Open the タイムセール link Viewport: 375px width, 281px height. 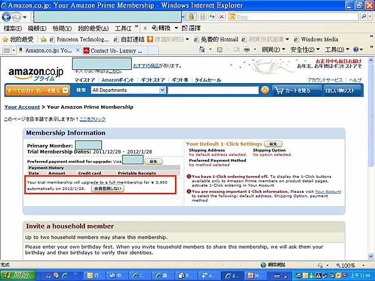[x=208, y=80]
